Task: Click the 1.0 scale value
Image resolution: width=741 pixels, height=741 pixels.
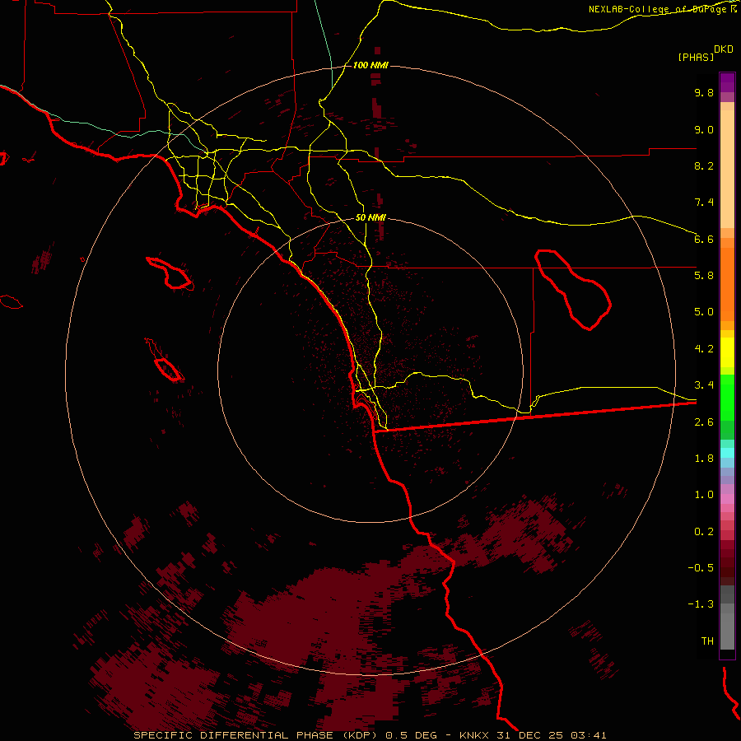Action: 704,495
